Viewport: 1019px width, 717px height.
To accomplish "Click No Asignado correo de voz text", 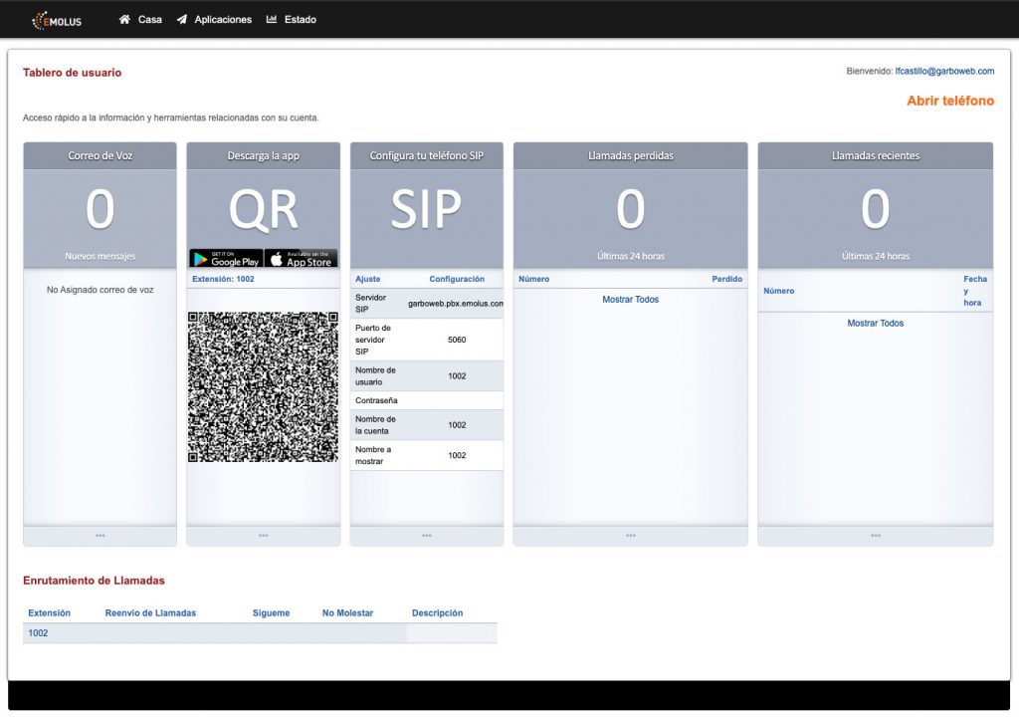I will pos(101,290).
